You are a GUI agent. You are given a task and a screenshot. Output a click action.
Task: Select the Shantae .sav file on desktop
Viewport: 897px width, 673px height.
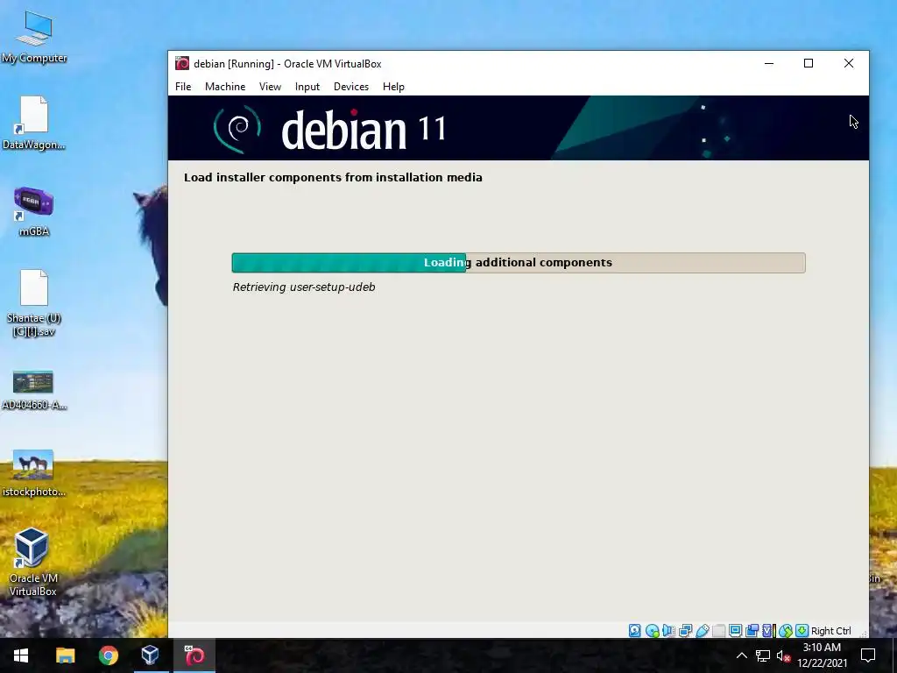tap(34, 303)
